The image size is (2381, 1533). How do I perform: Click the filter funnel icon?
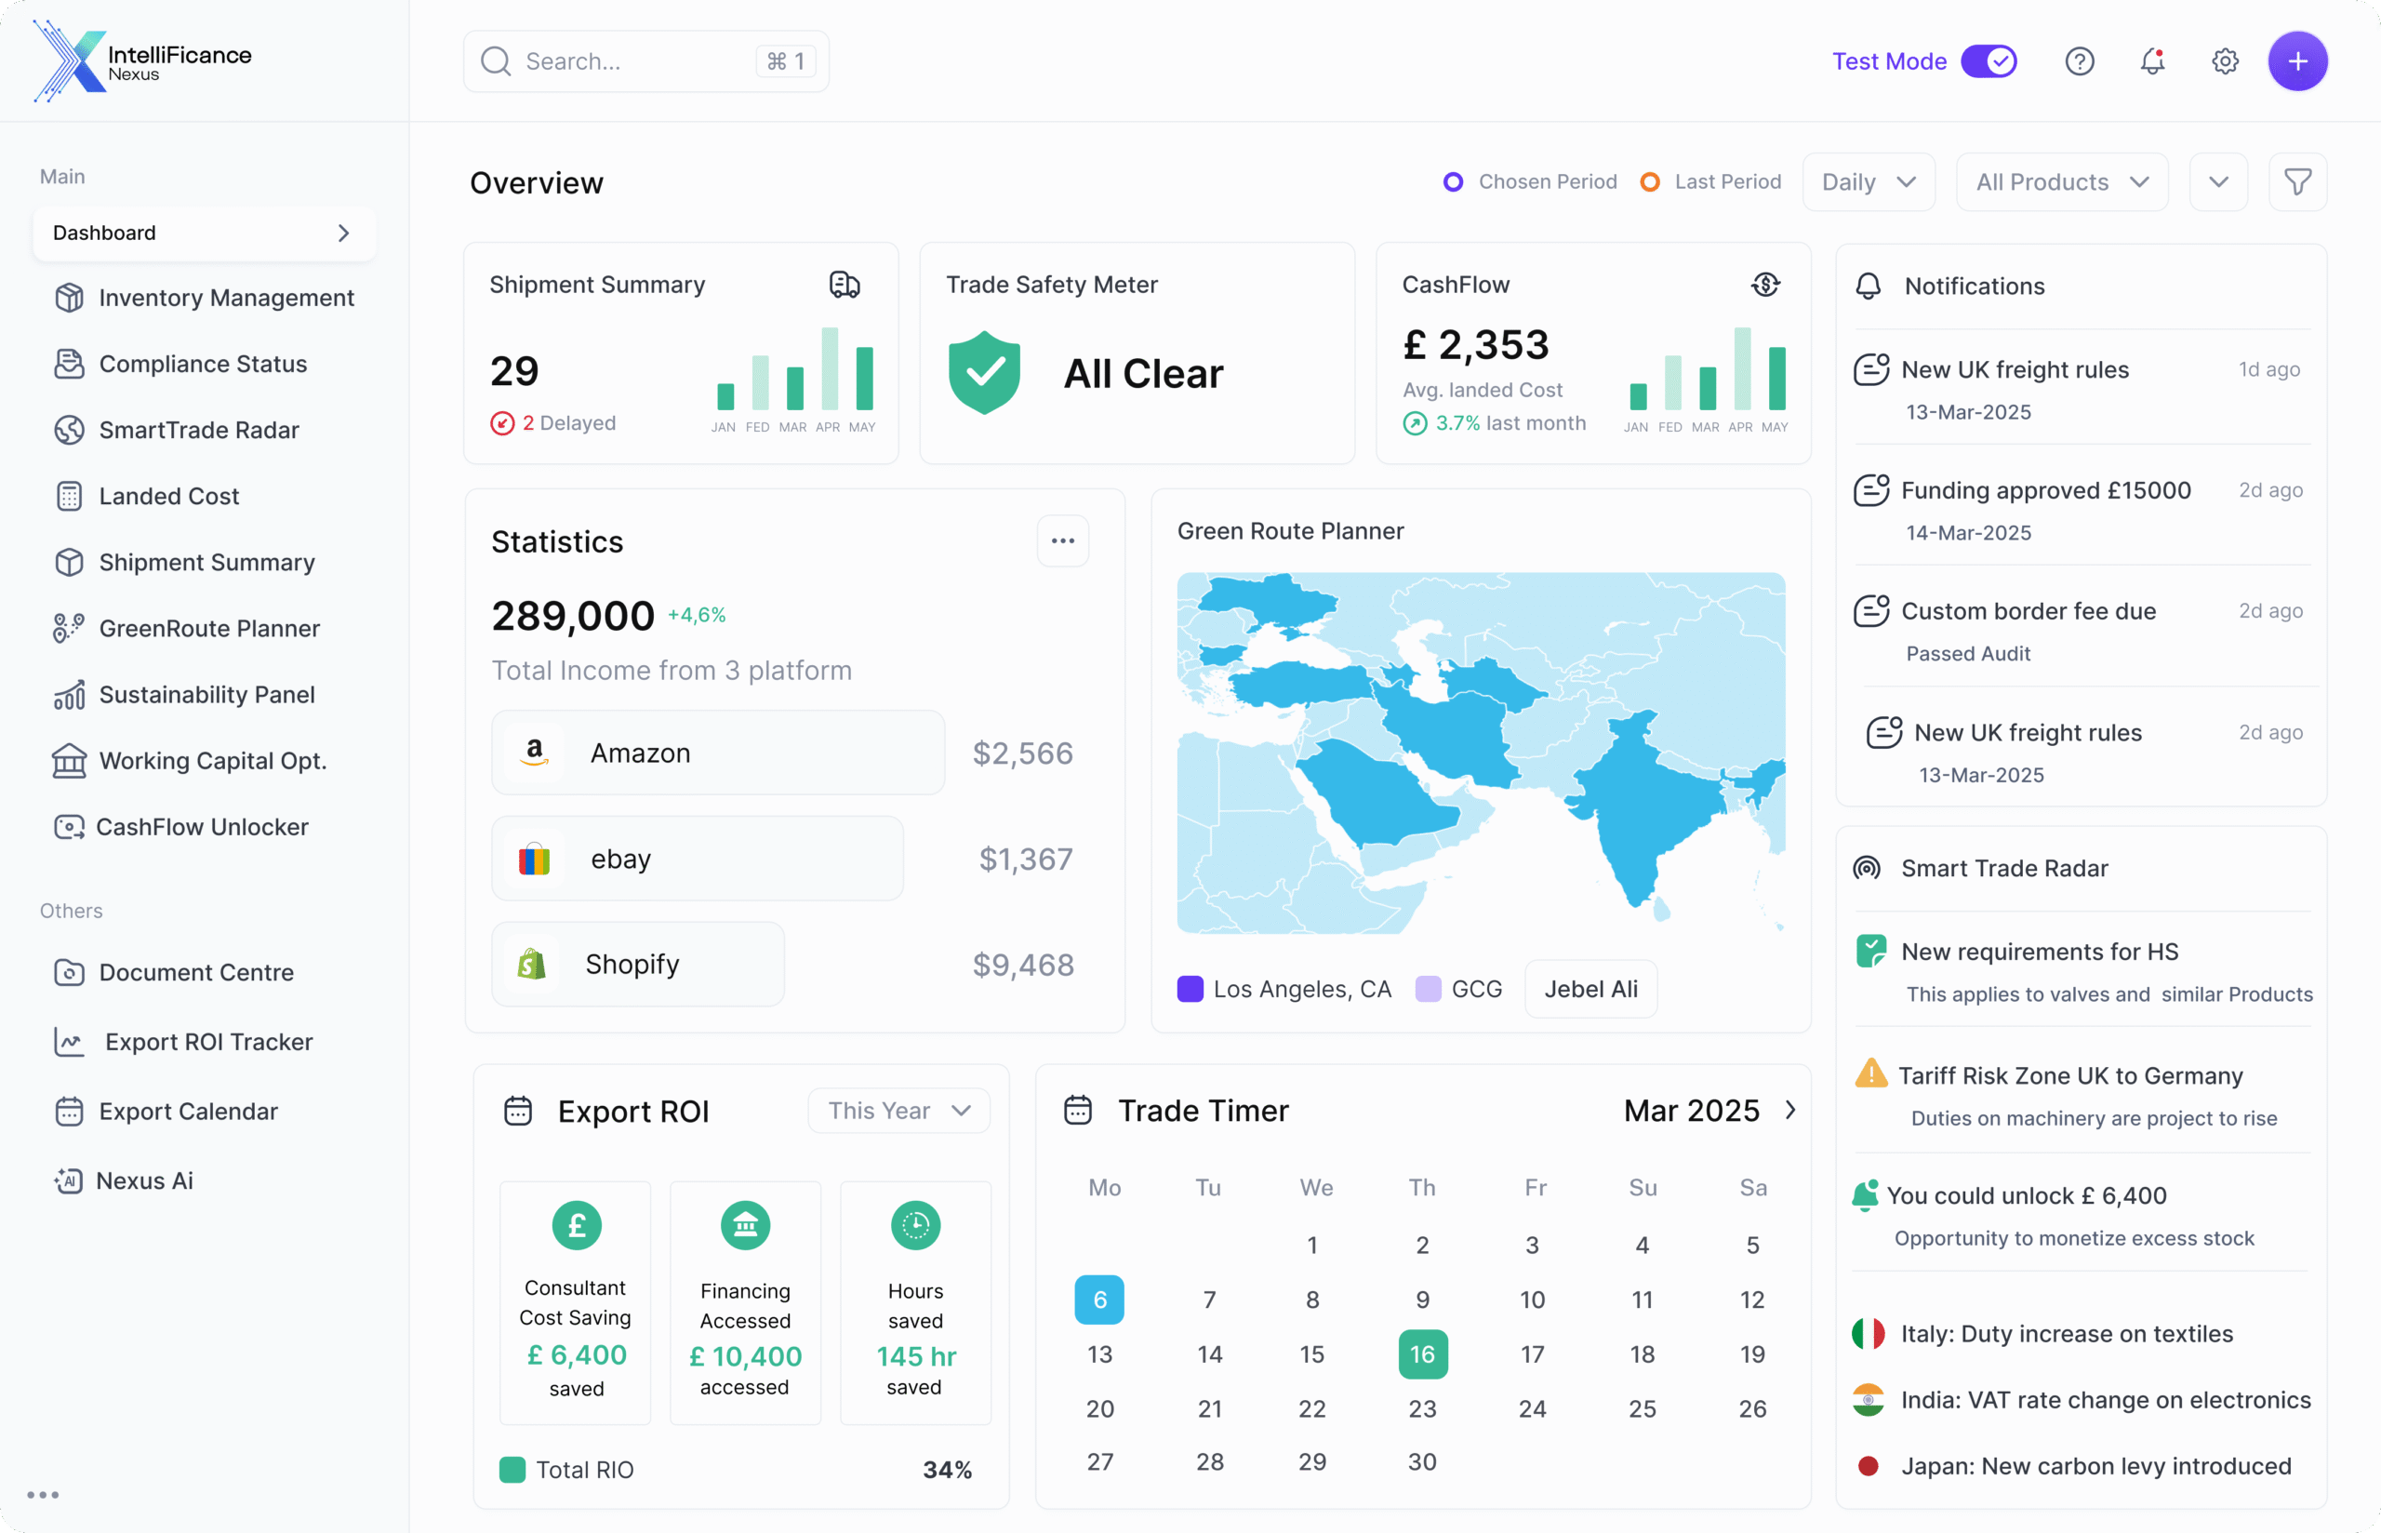[x=2296, y=182]
